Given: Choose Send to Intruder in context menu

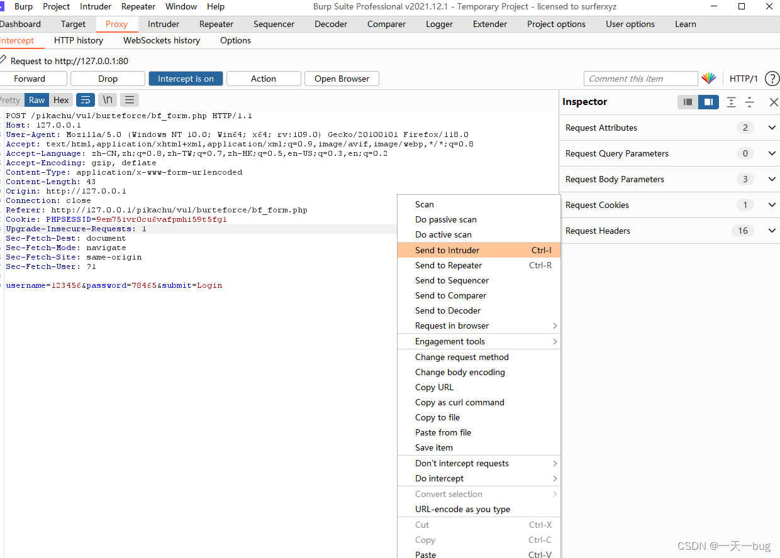Looking at the screenshot, I should 479,250.
